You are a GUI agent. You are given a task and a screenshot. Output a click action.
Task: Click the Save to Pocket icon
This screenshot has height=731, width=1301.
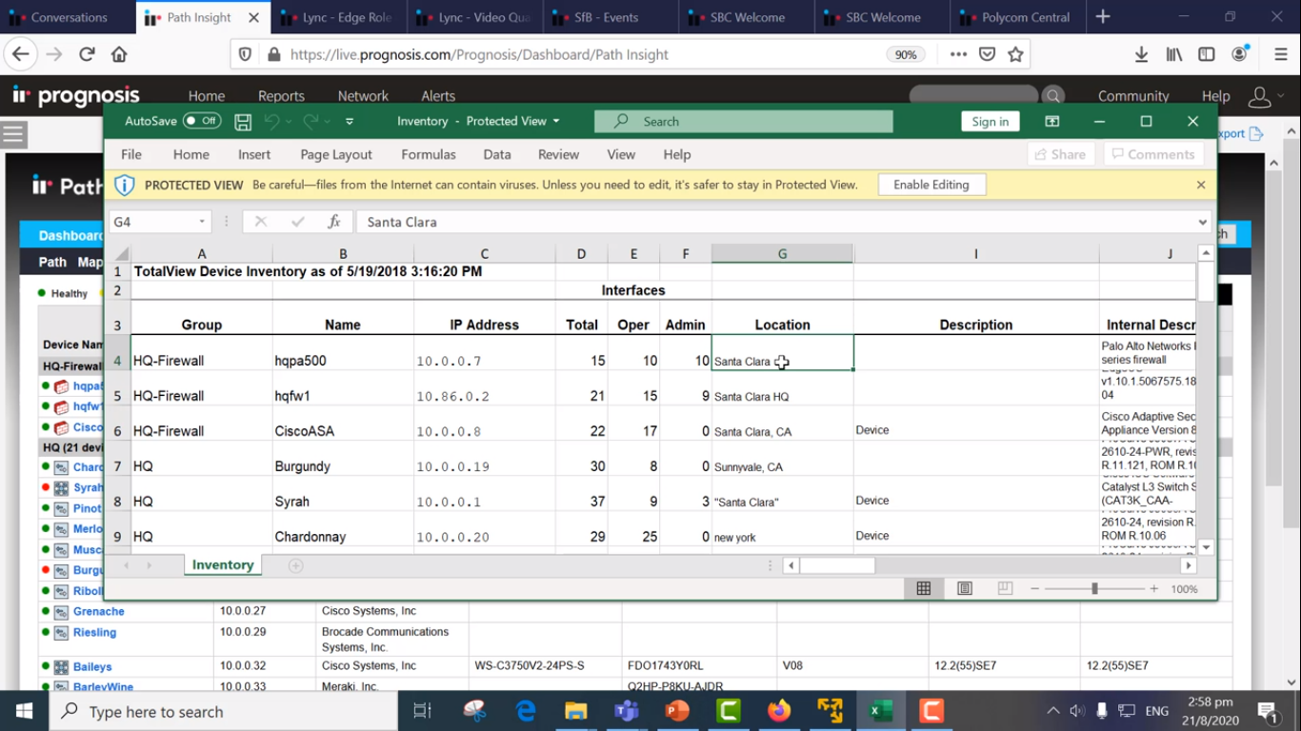coord(988,54)
